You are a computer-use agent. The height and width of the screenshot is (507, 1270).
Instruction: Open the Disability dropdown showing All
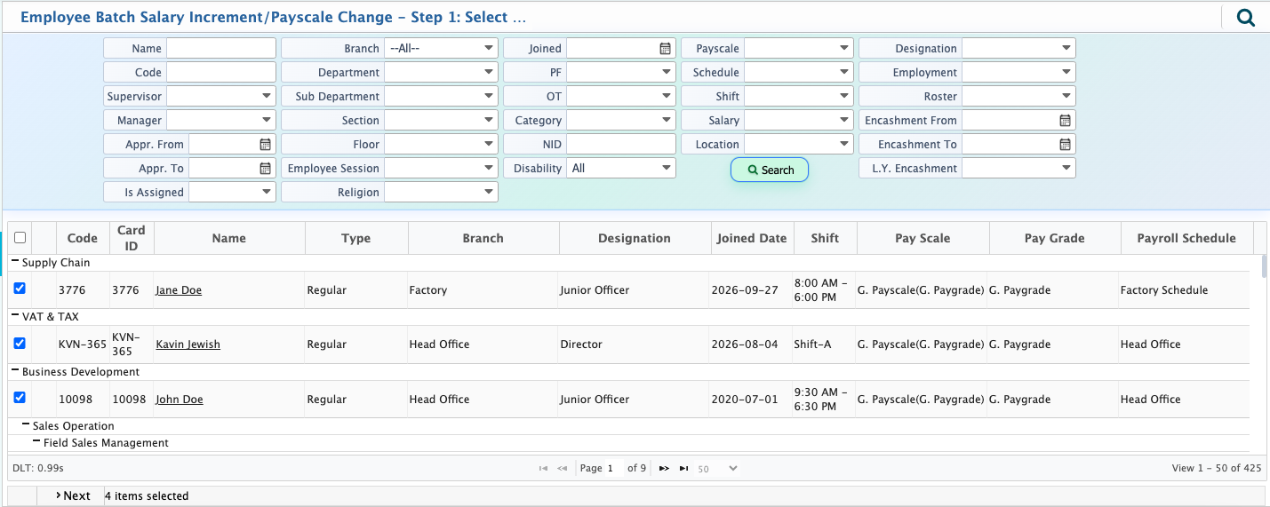[621, 169]
